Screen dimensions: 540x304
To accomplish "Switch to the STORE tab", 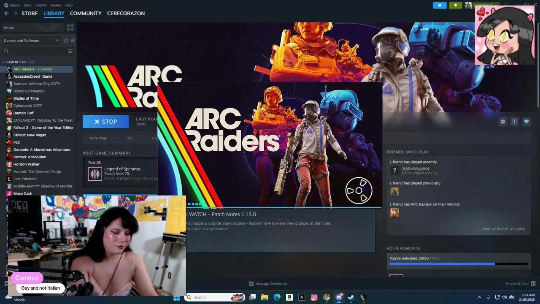I will [x=30, y=14].
